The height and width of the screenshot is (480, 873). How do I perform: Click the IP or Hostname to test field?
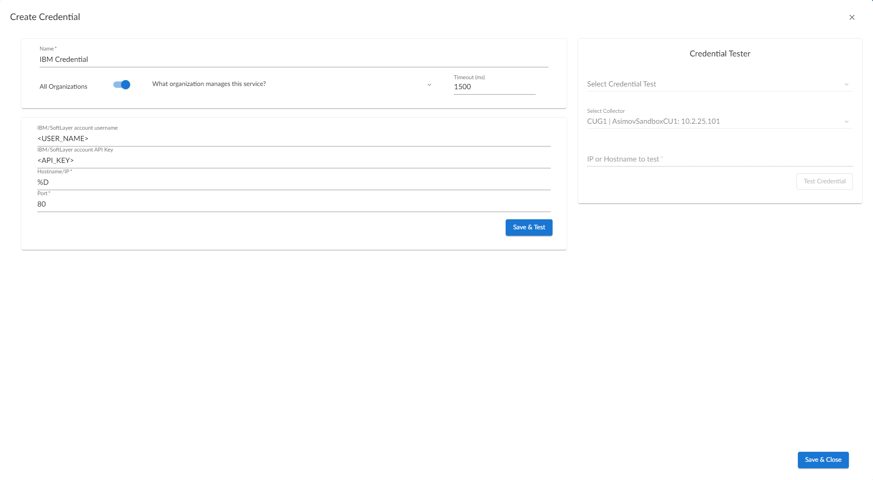[x=719, y=159]
